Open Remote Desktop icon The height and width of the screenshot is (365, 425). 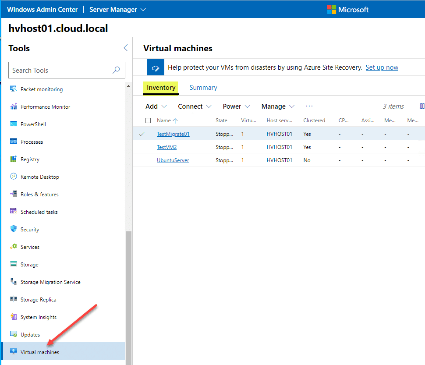(14, 177)
